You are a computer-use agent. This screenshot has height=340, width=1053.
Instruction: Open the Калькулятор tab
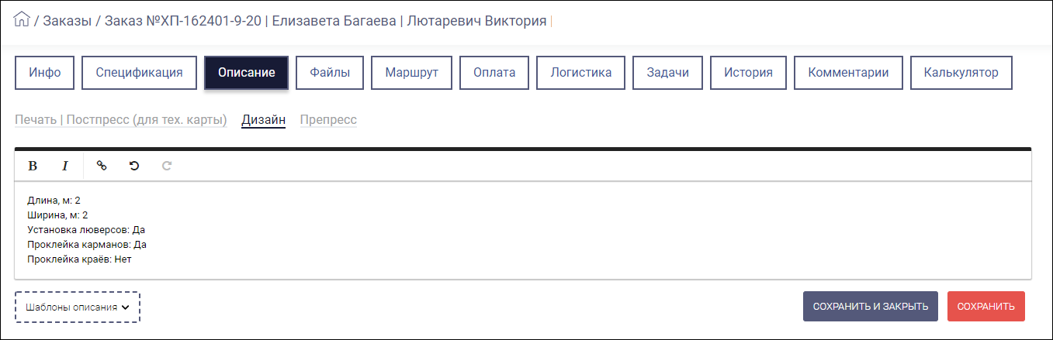[x=961, y=73]
